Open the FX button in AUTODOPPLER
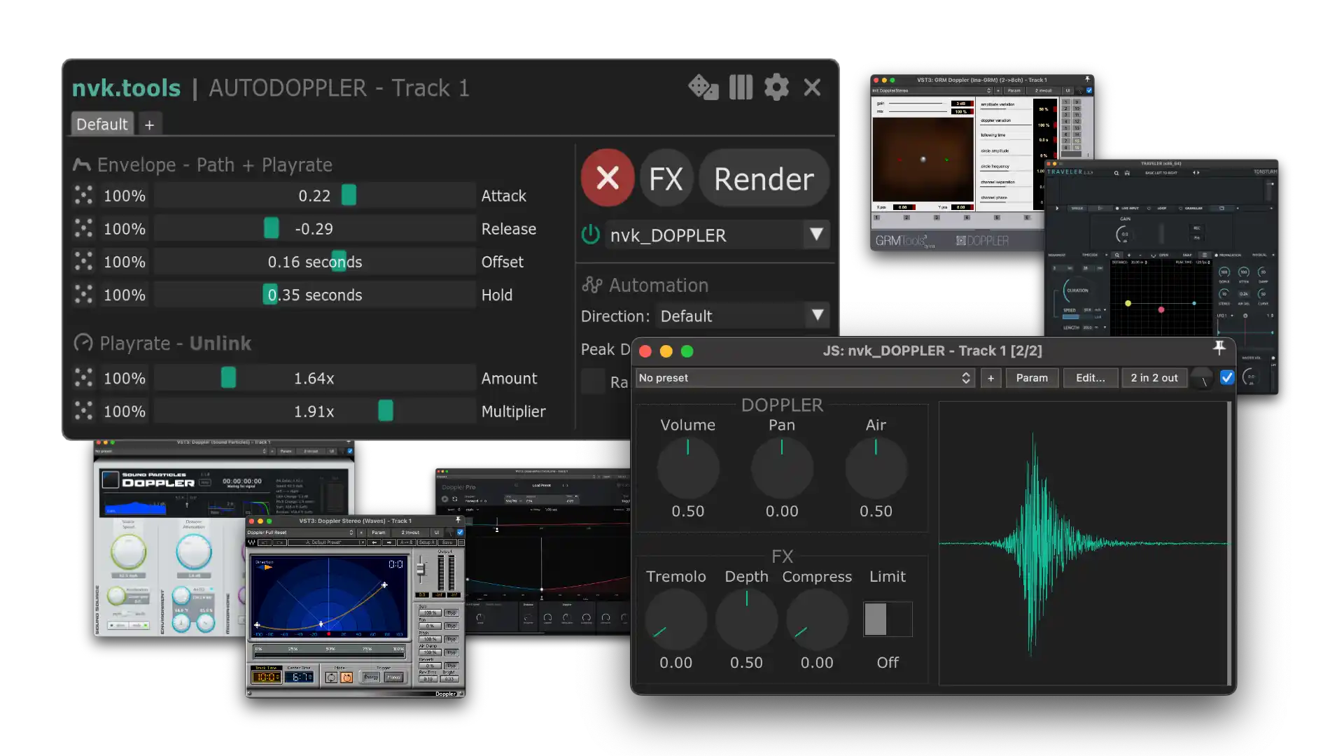Viewport: 1344px width, 756px height. click(666, 178)
